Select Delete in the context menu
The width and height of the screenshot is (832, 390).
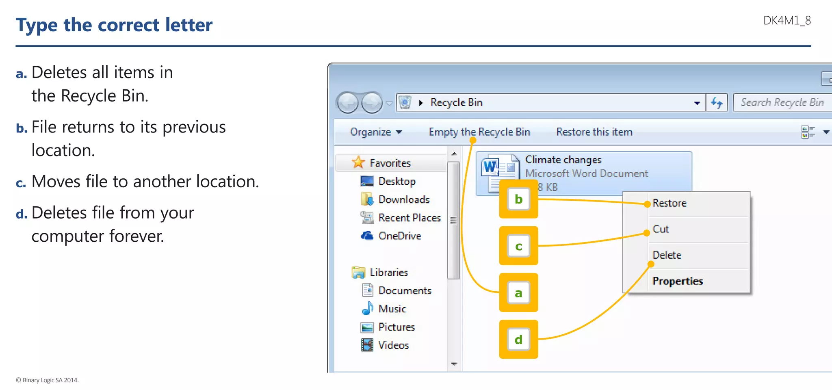pyautogui.click(x=667, y=255)
